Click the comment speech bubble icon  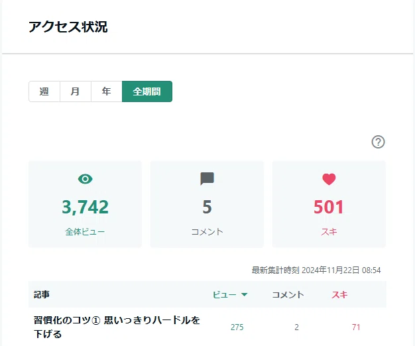[207, 179]
